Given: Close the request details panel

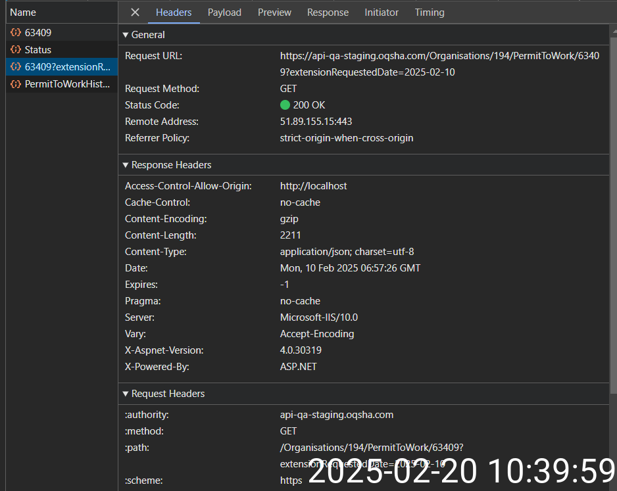Looking at the screenshot, I should tap(135, 12).
